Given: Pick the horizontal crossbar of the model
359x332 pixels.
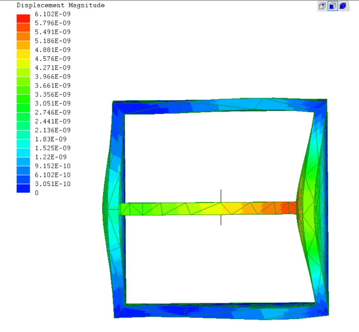Looking at the screenshot, I should click(208, 209).
